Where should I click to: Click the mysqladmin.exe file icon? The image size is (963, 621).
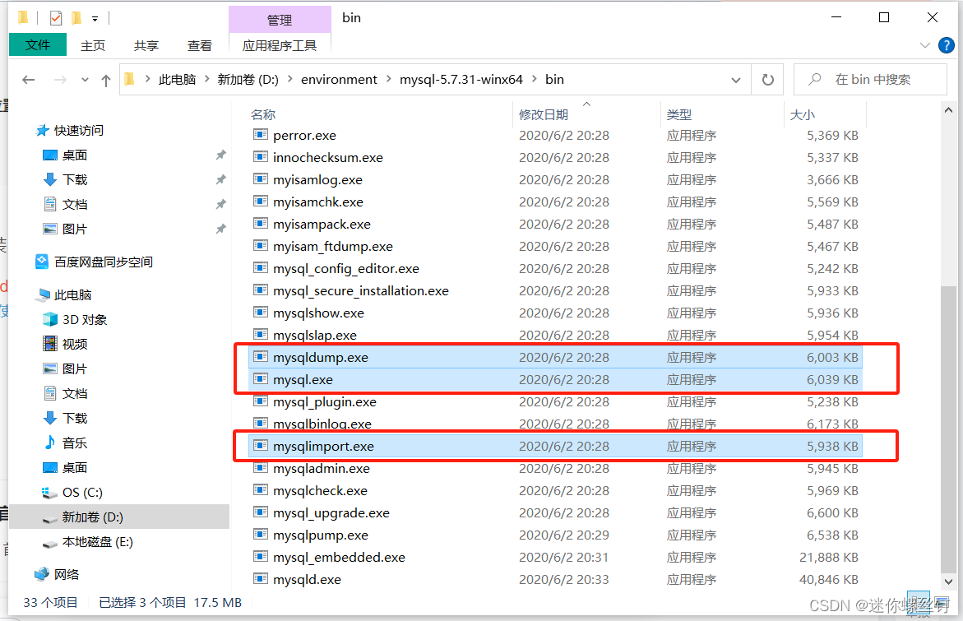click(x=261, y=467)
